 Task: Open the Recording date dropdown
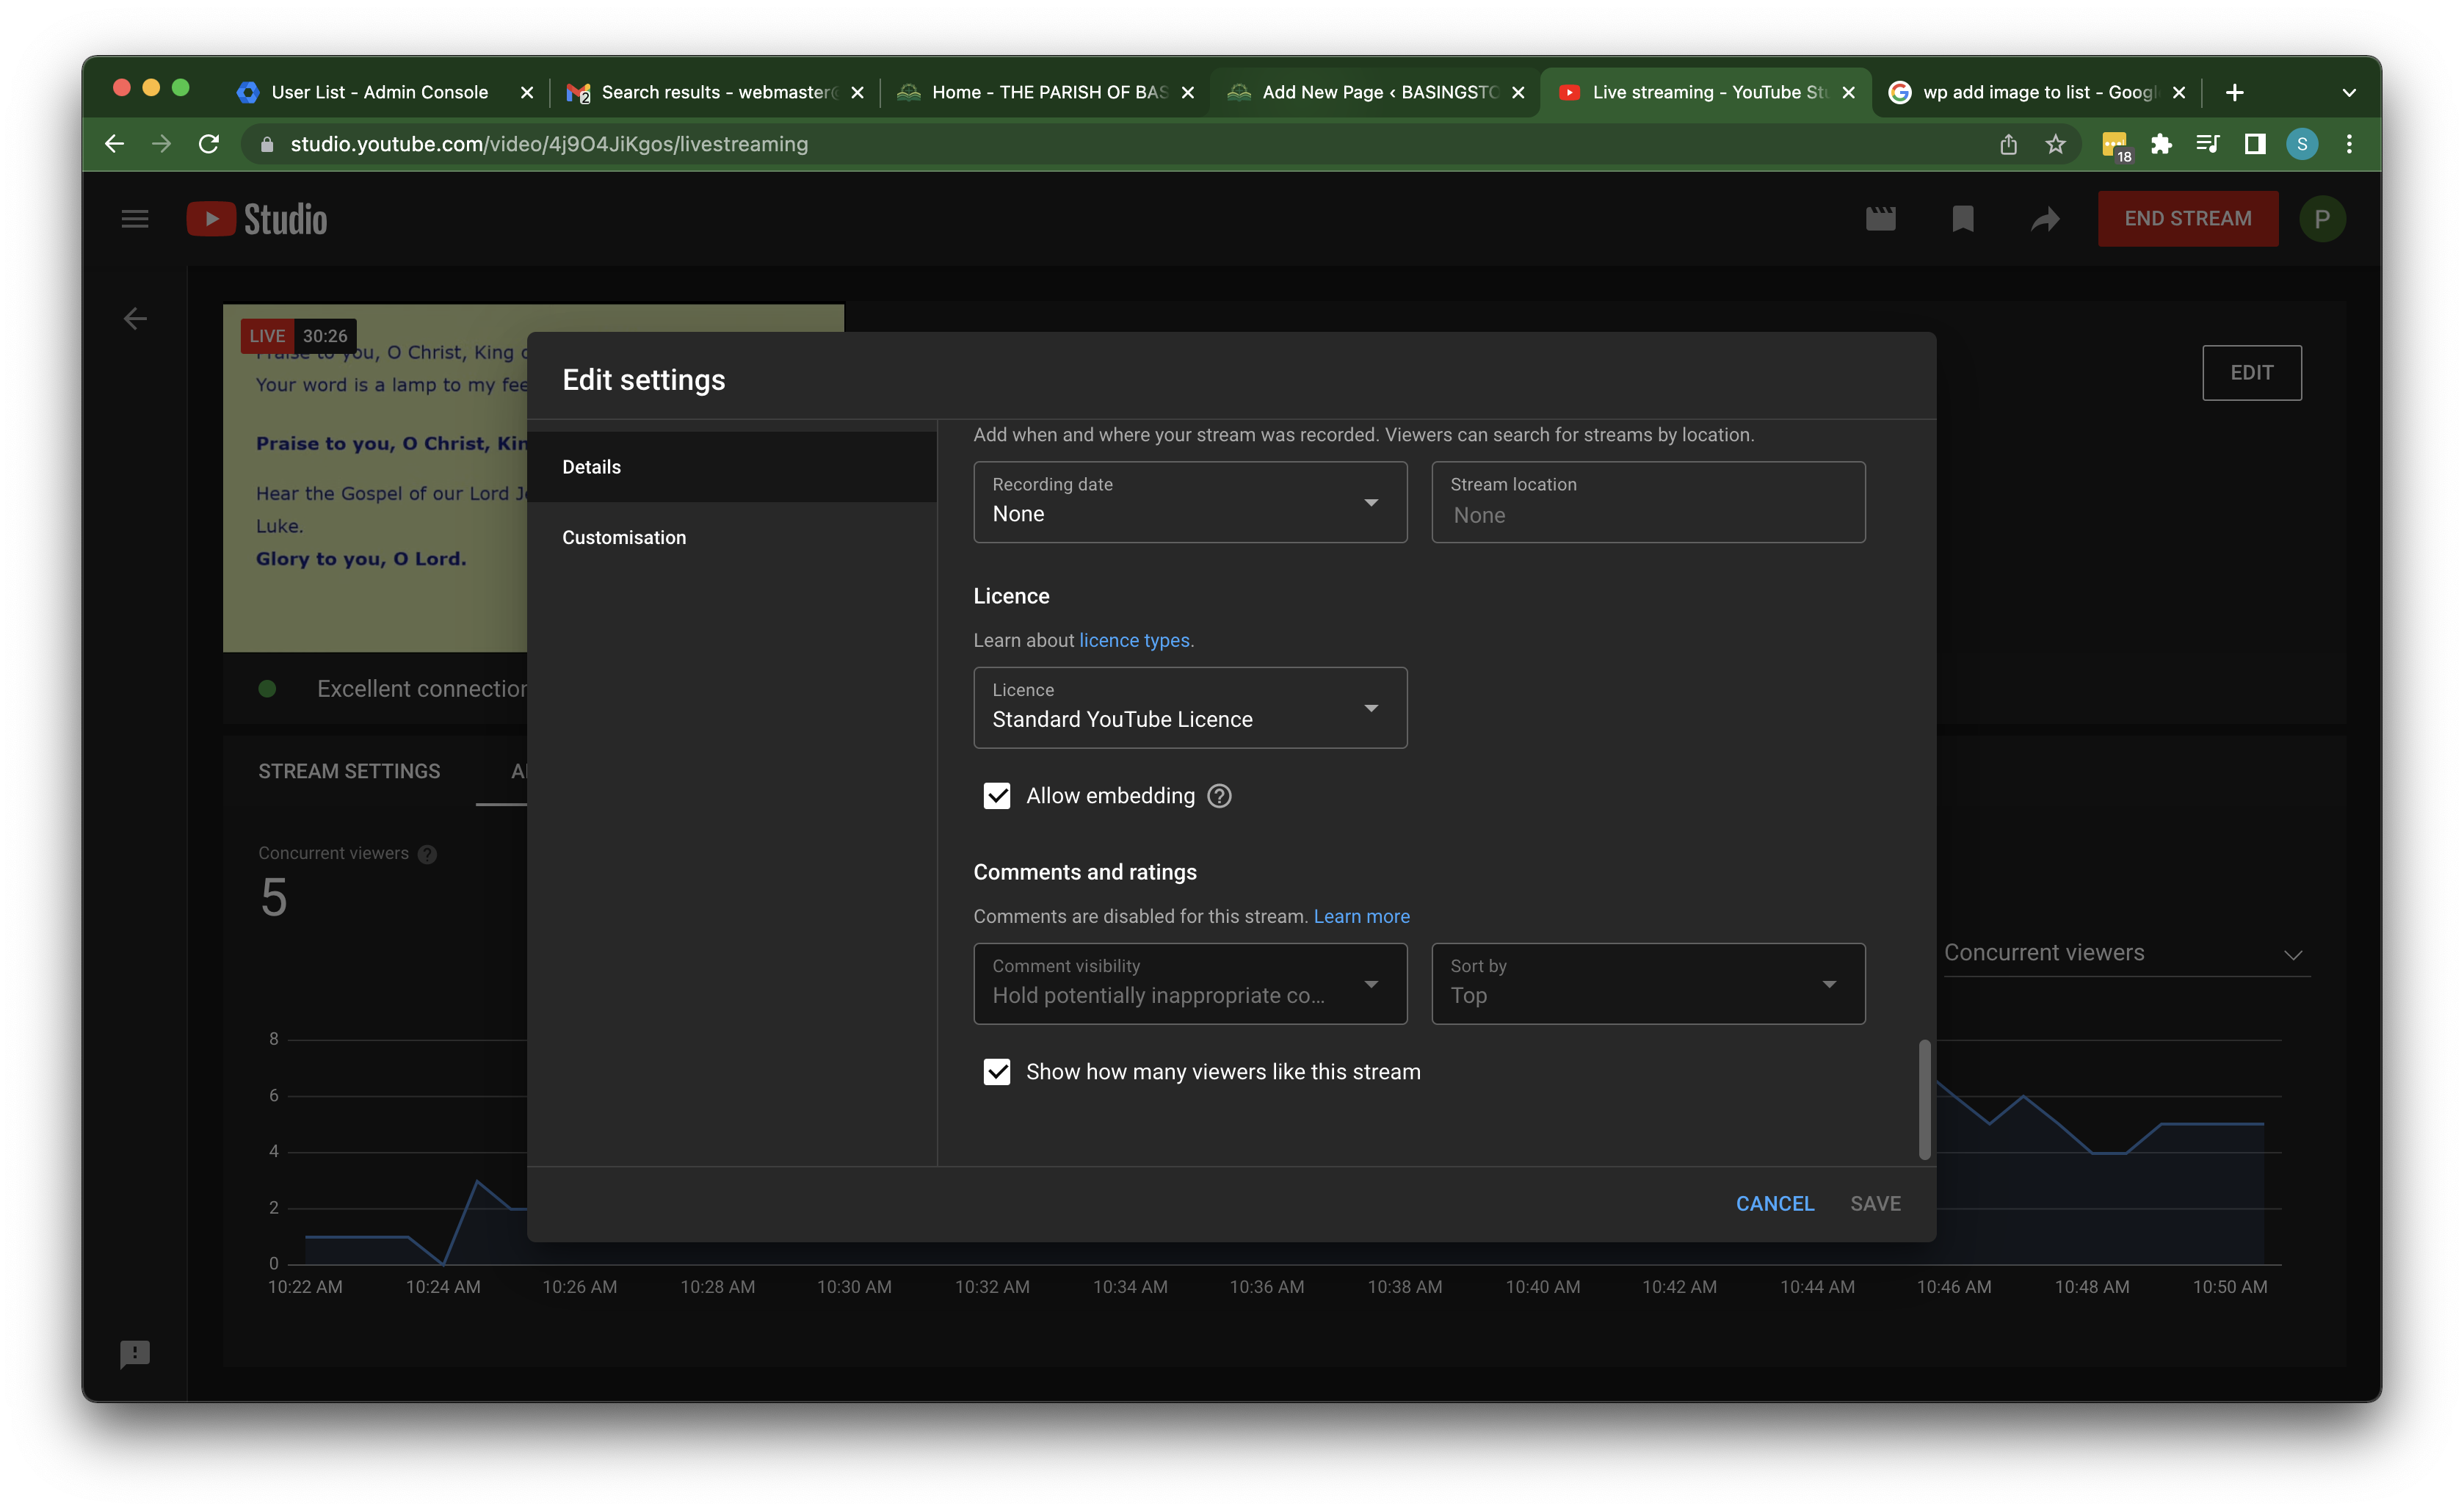tap(1190, 502)
